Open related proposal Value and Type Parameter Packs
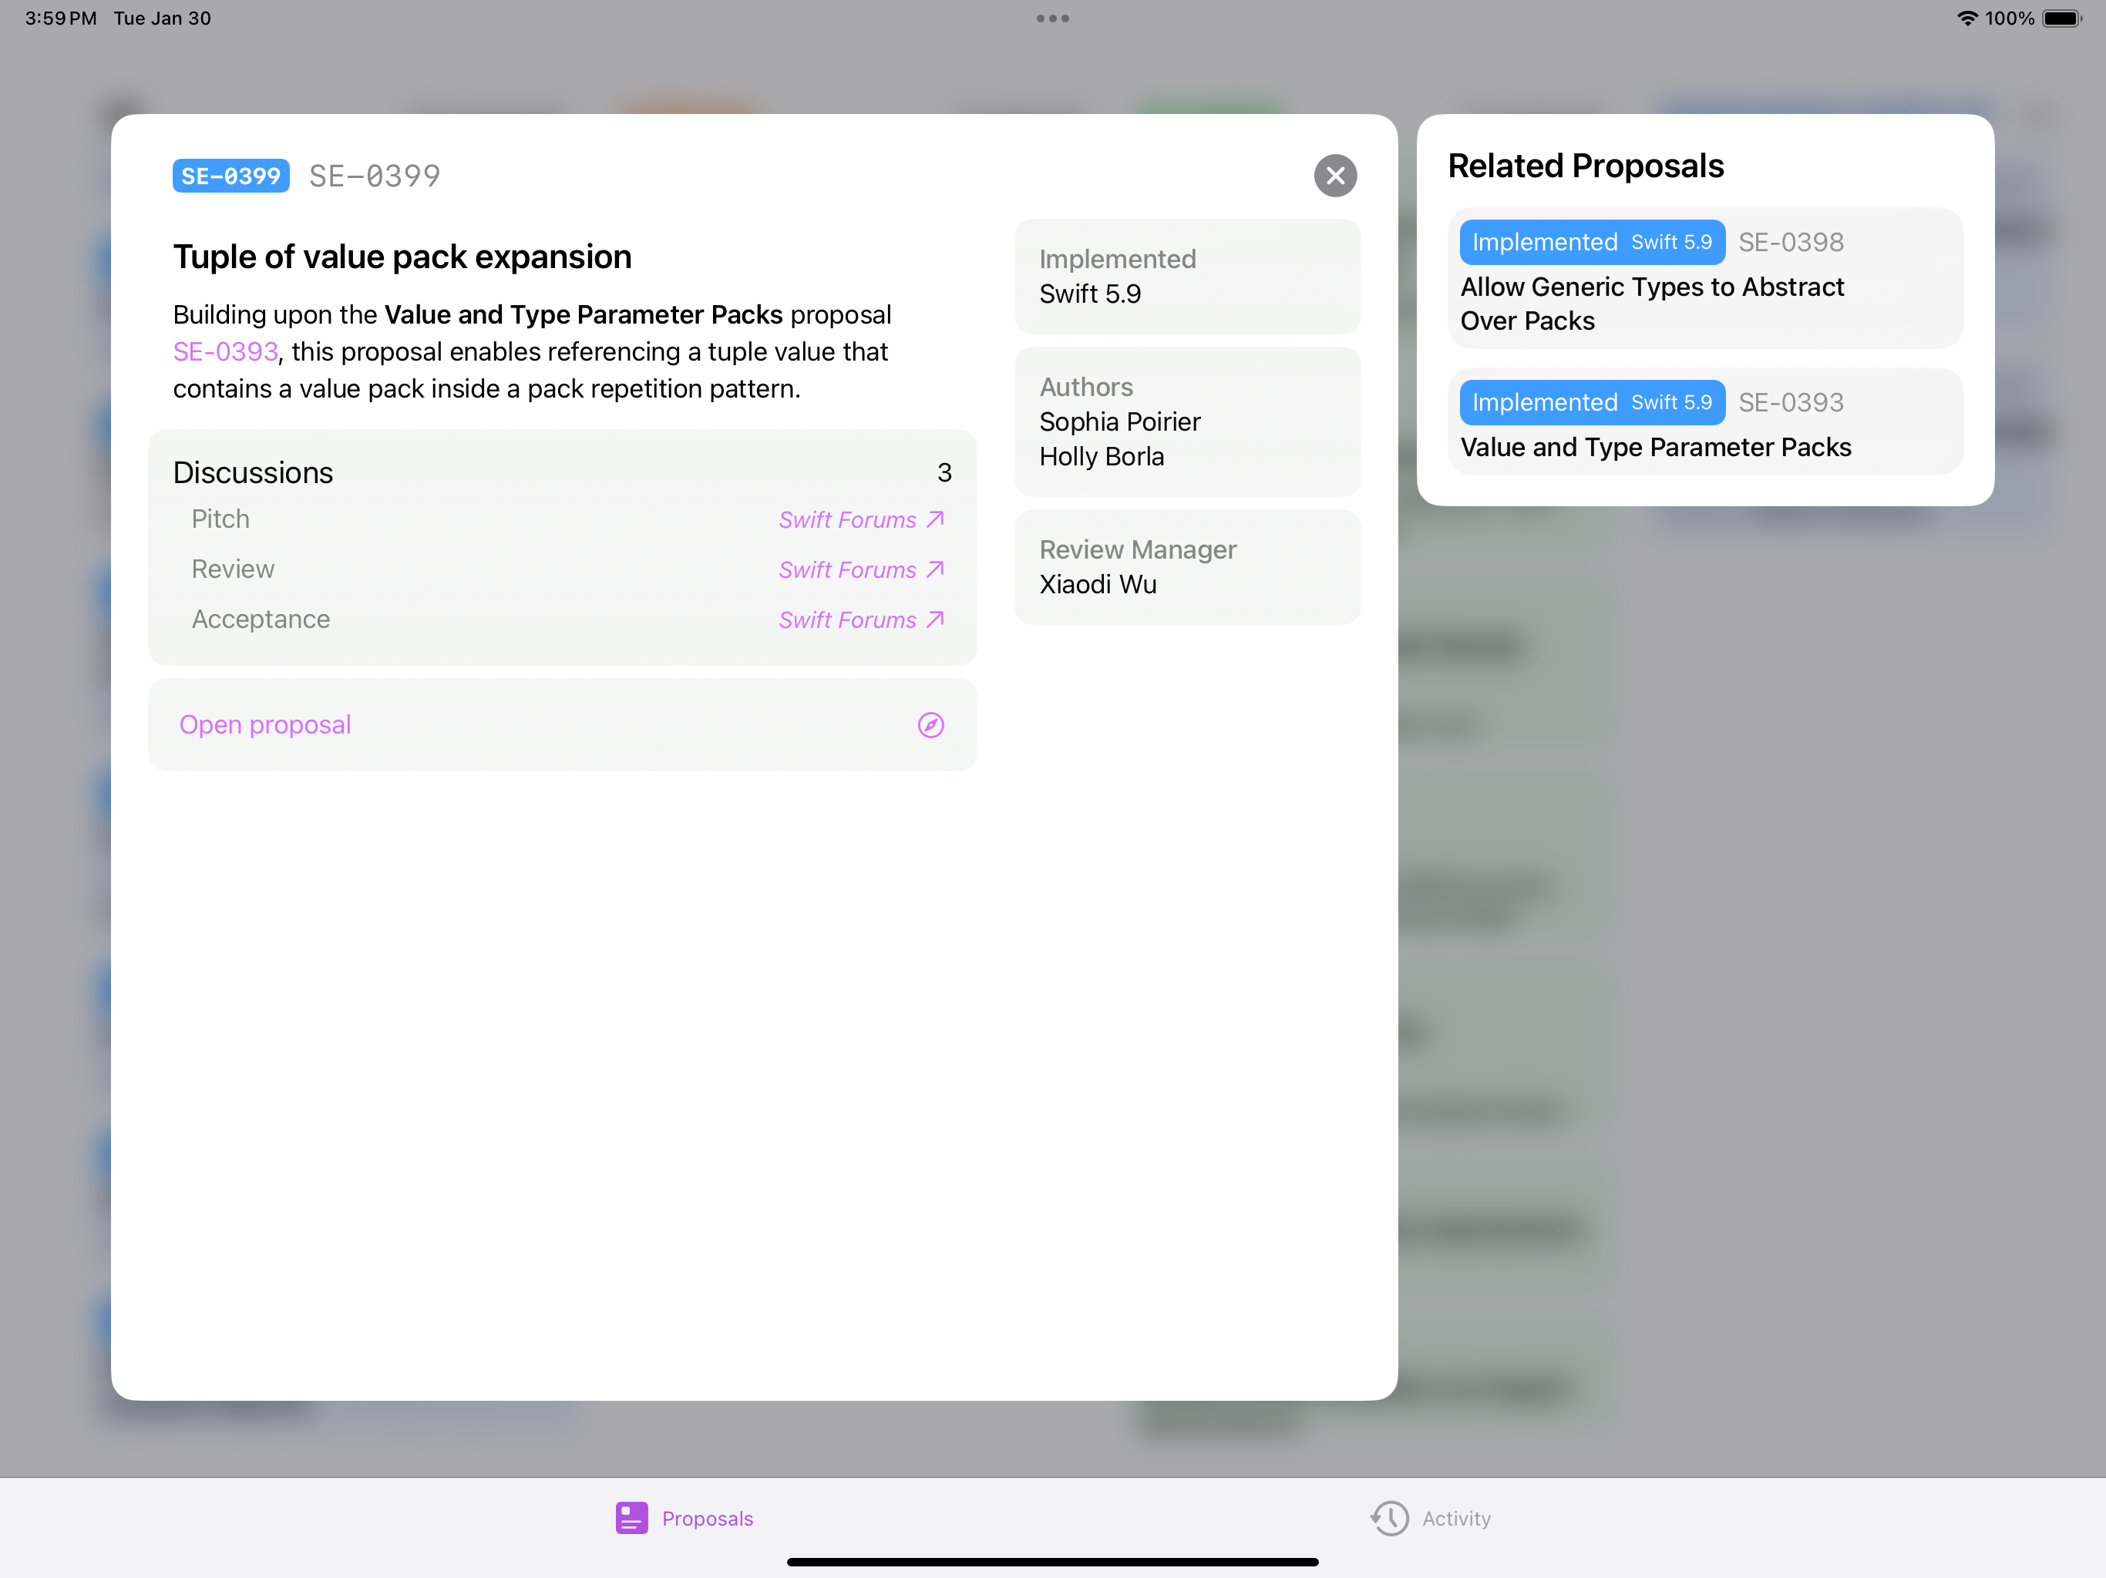Viewport: 2106px width, 1578px height. pos(1704,421)
